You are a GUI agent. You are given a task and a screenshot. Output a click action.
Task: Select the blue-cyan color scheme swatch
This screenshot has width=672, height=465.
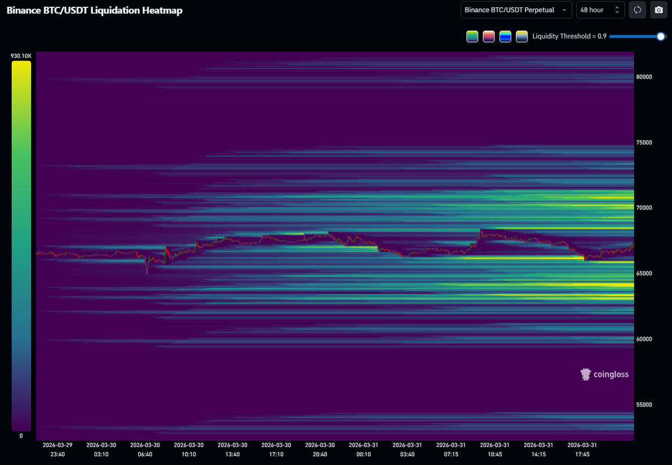pos(505,36)
